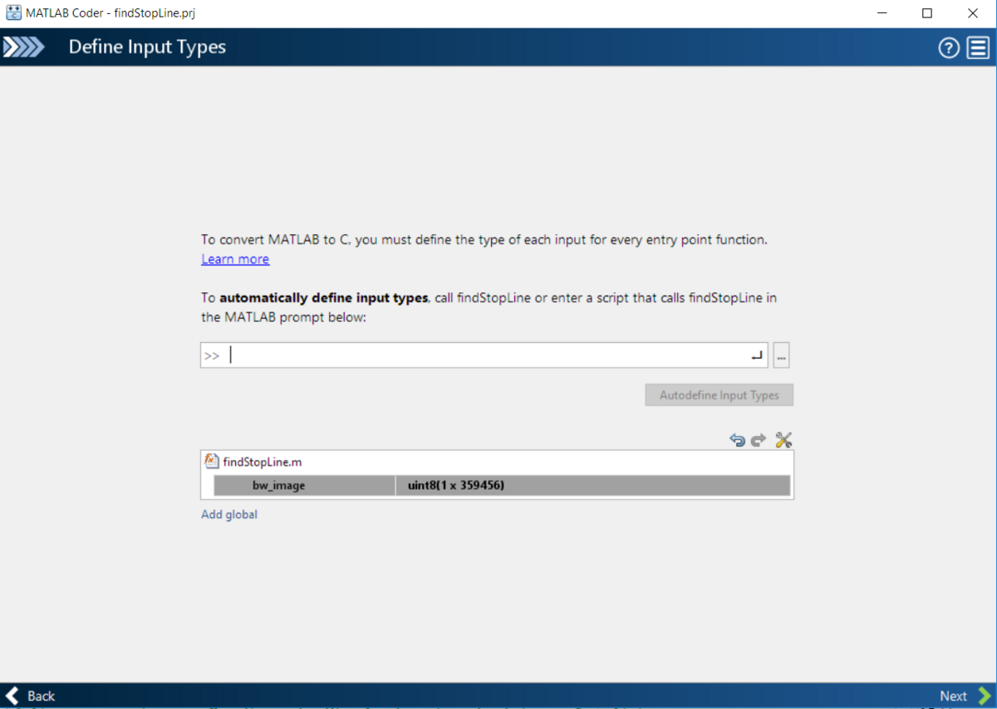Click into the MATLAB prompt input field
The image size is (997, 709).
(486, 355)
